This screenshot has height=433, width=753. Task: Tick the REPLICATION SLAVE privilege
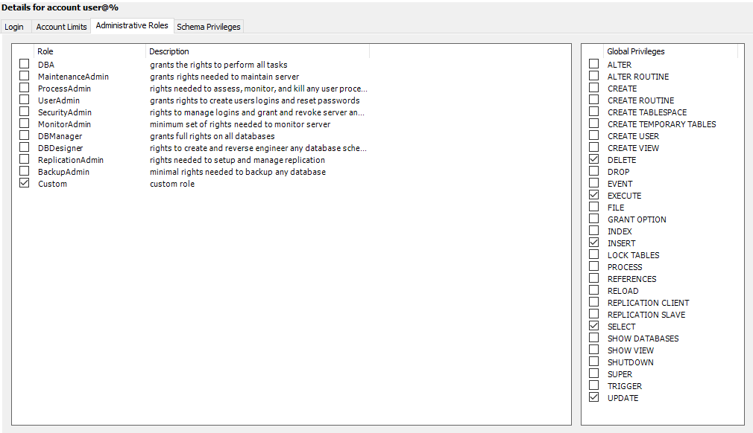(594, 314)
